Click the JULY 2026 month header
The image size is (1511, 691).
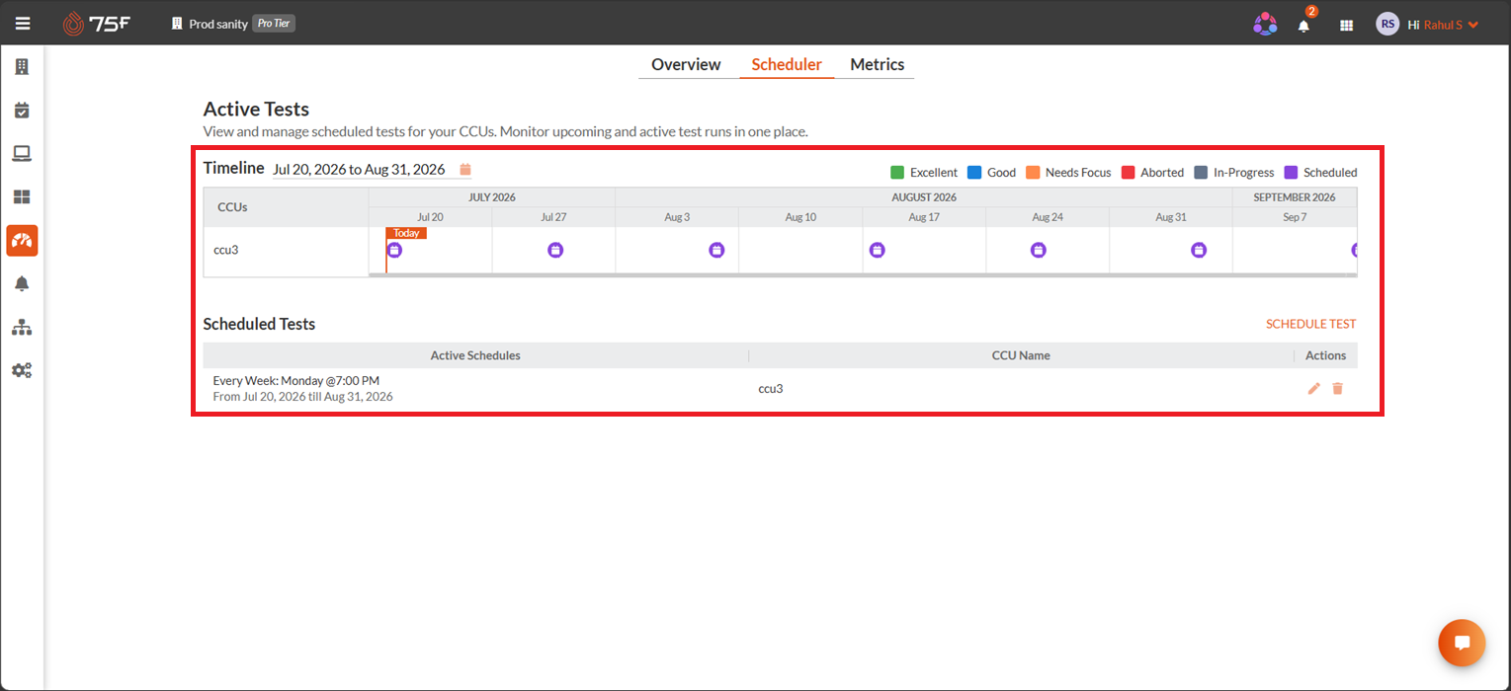coord(492,197)
